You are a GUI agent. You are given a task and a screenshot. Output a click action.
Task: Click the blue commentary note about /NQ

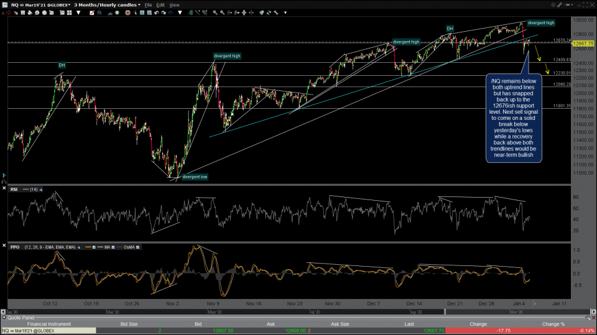pyautogui.click(x=514, y=118)
